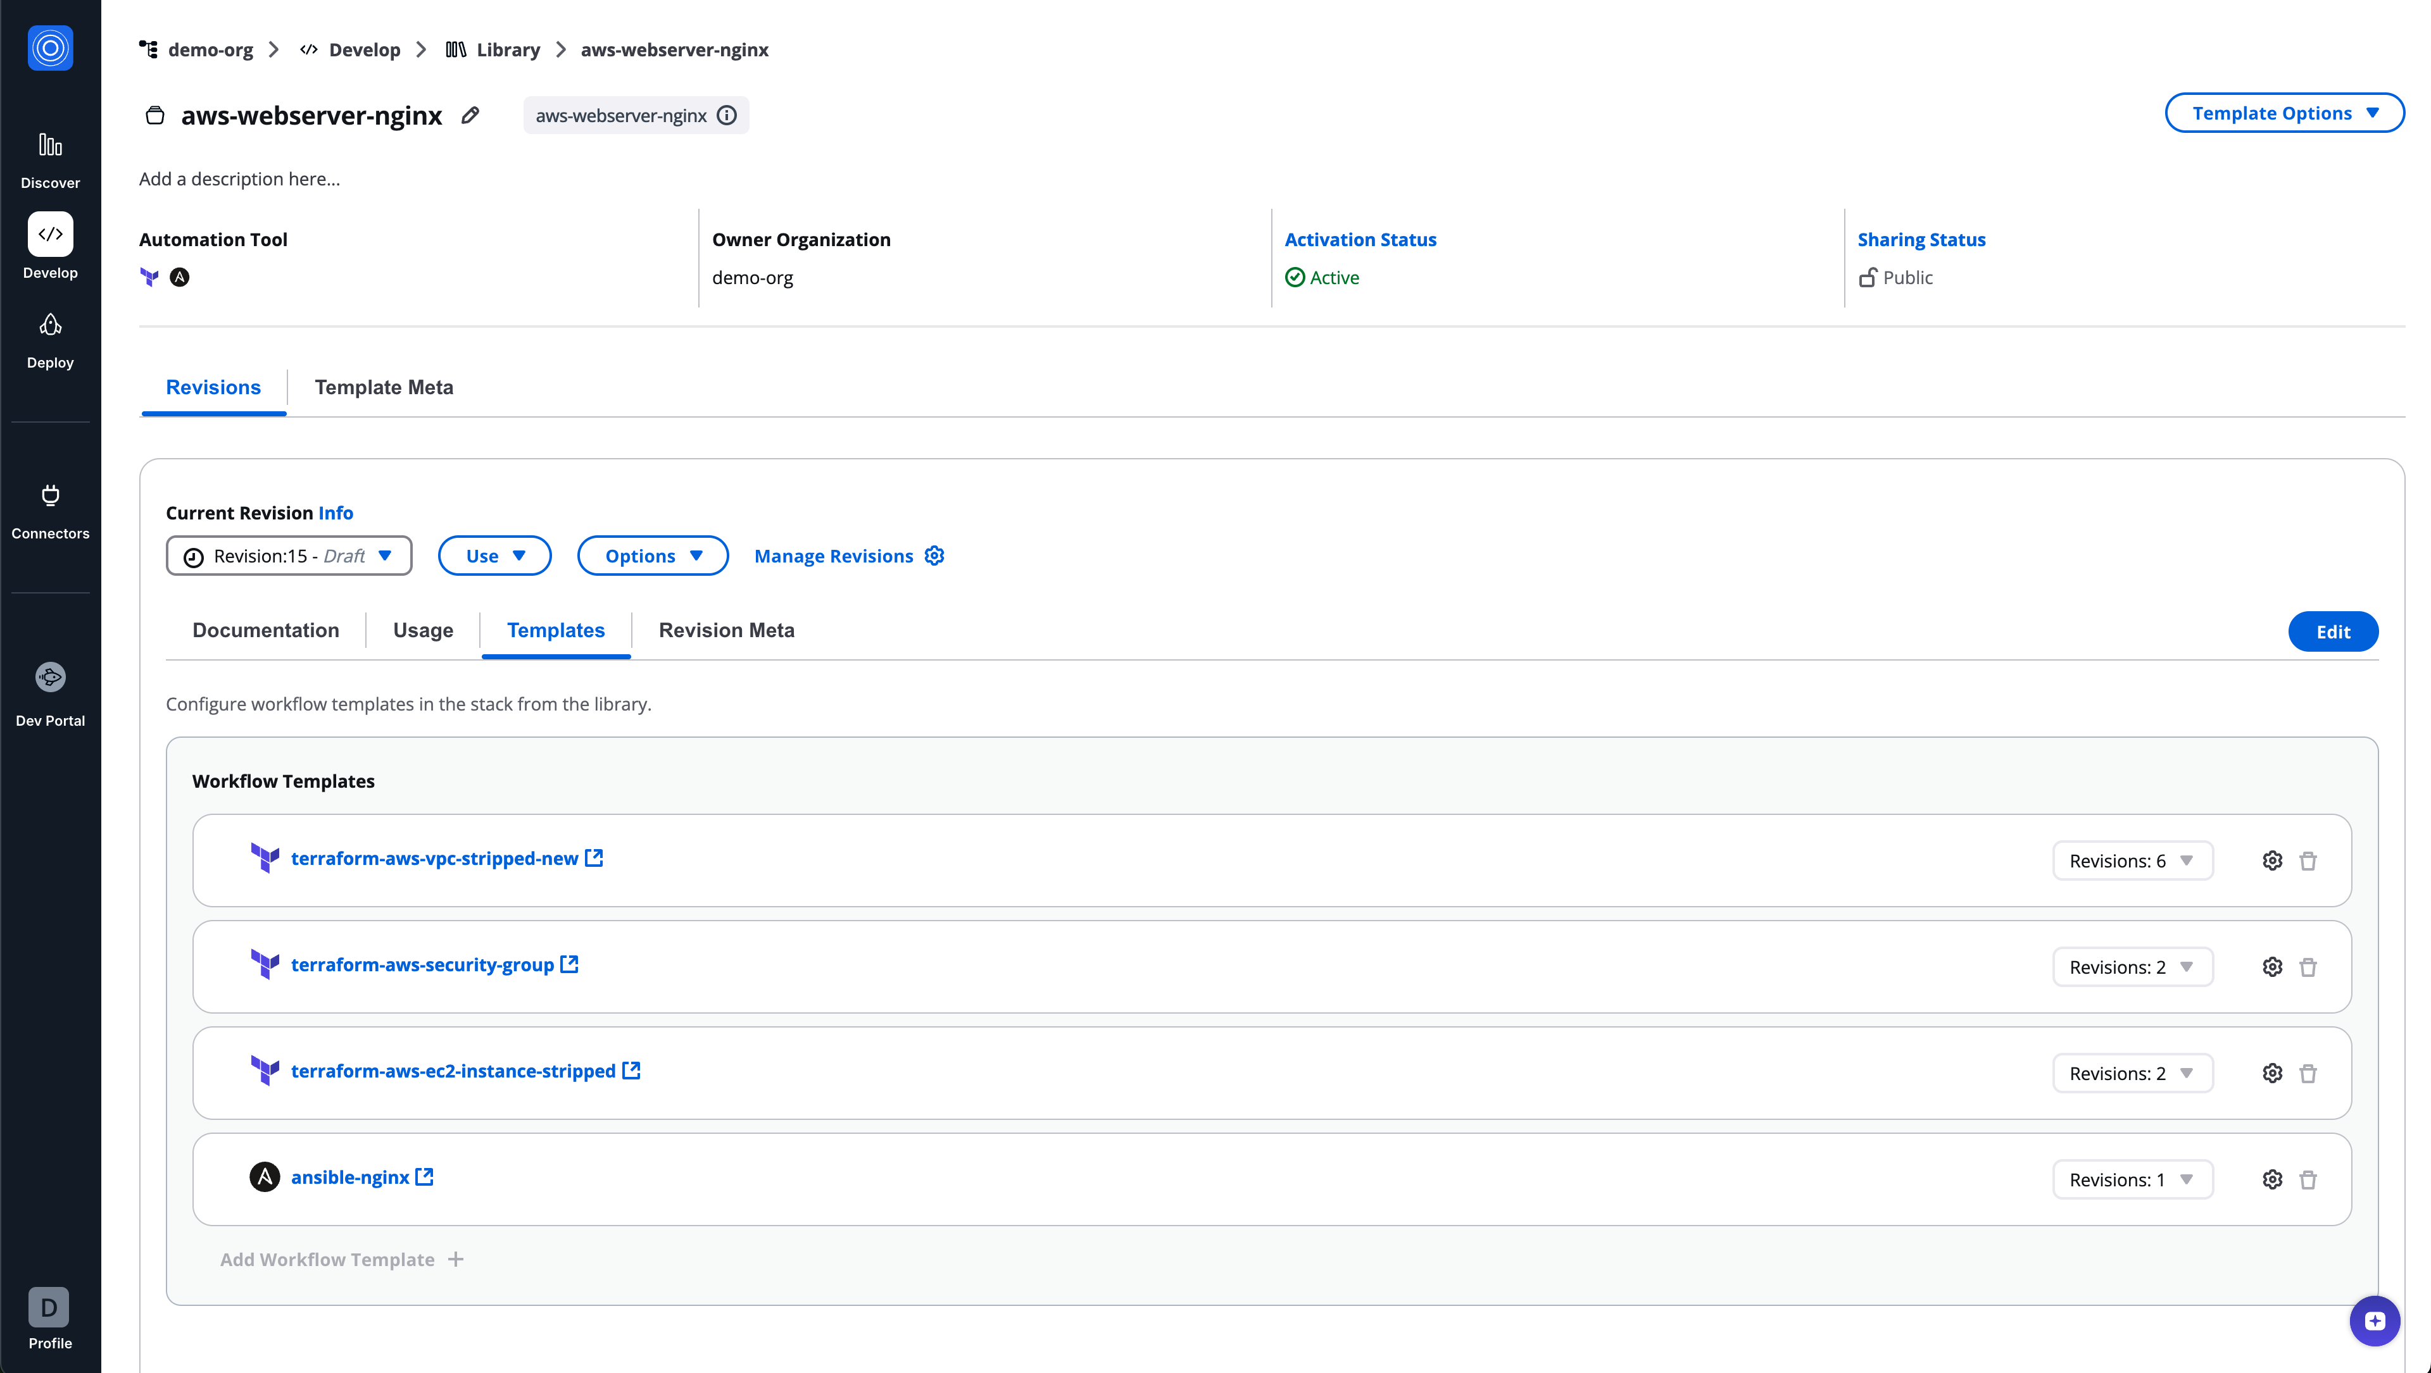The width and height of the screenshot is (2431, 1373).
Task: Click the description placeholder text field
Action: tap(240, 179)
